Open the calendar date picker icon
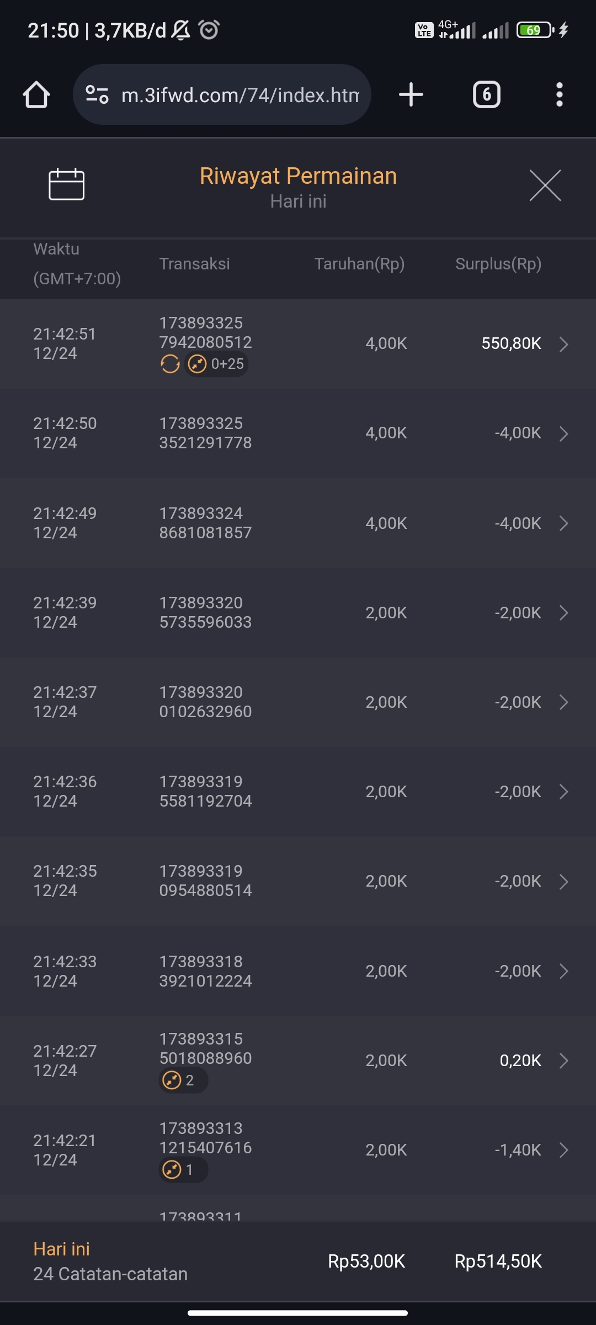 click(x=66, y=184)
